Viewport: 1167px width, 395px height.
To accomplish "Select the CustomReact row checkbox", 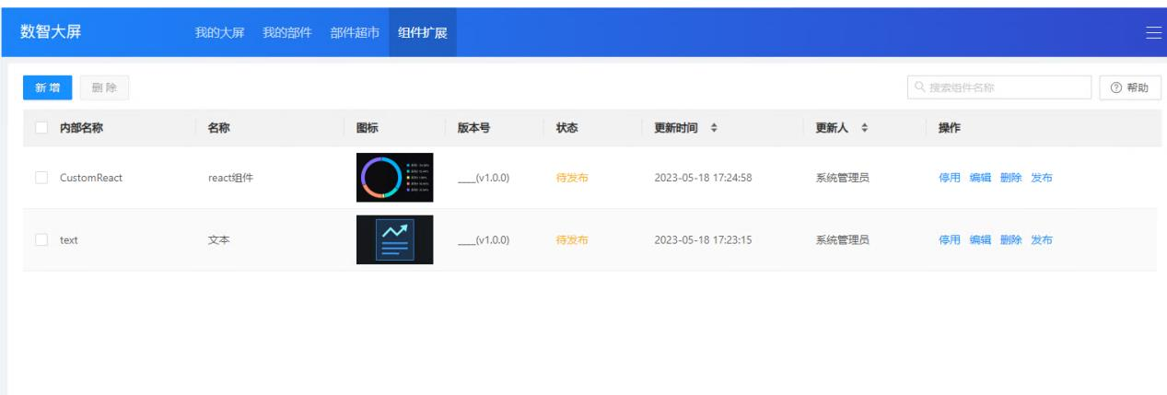I will coord(41,178).
